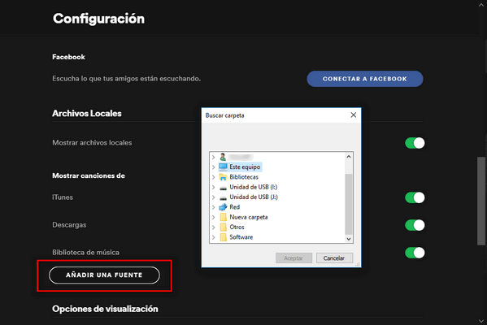The height and width of the screenshot is (325, 487).
Task: Close the Buscar carpeta dialog
Action: [354, 115]
